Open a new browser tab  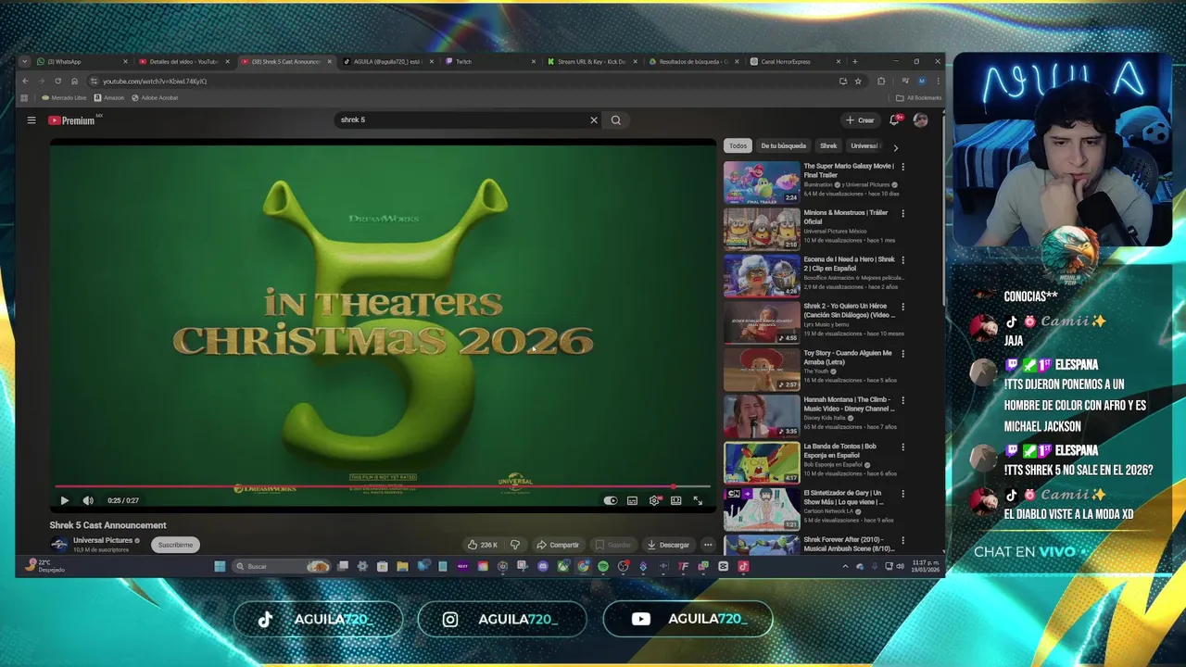854,61
